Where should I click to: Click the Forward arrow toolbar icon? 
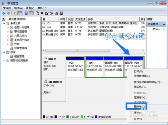pyautogui.click(x=8, y=13)
